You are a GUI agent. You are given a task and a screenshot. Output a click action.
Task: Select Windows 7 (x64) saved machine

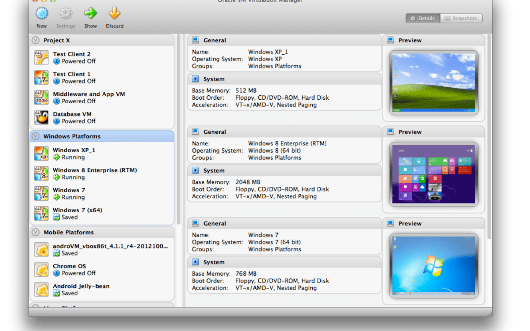coord(78,211)
